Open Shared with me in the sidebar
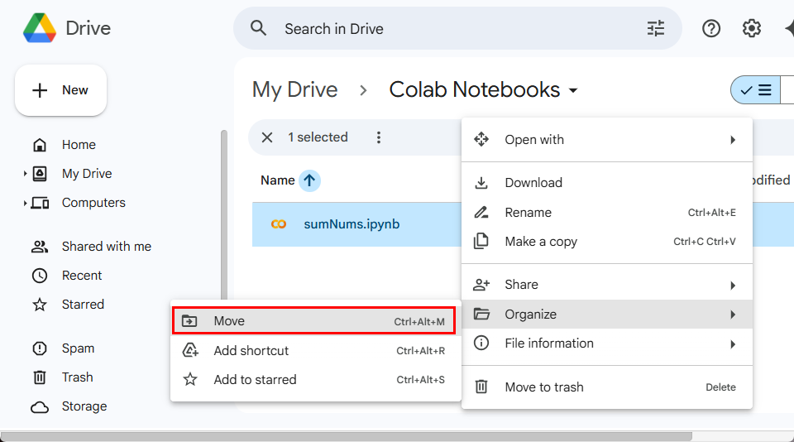The width and height of the screenshot is (794, 442). (107, 247)
